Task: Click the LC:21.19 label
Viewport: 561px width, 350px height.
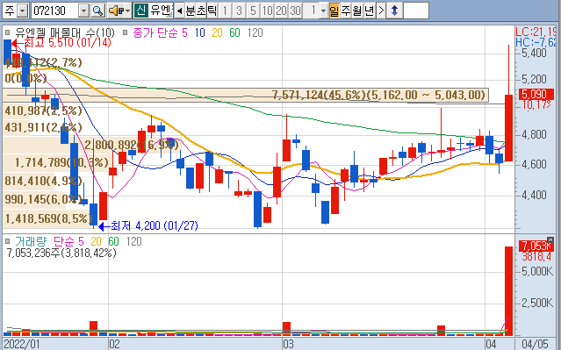Action: pos(536,32)
